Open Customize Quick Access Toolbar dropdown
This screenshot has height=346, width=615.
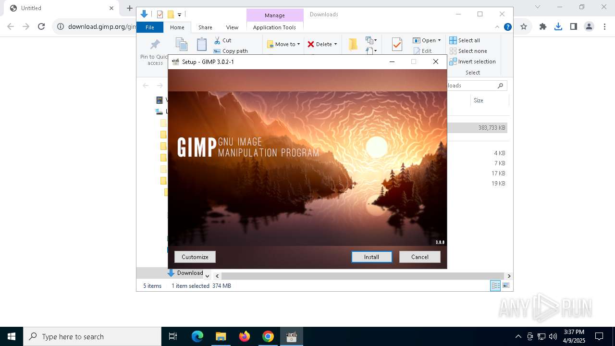(x=179, y=15)
